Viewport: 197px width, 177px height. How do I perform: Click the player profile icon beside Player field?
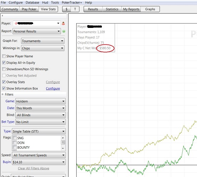tap(63, 23)
